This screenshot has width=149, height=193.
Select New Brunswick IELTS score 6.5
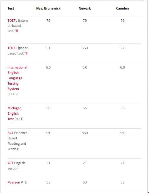48,67
